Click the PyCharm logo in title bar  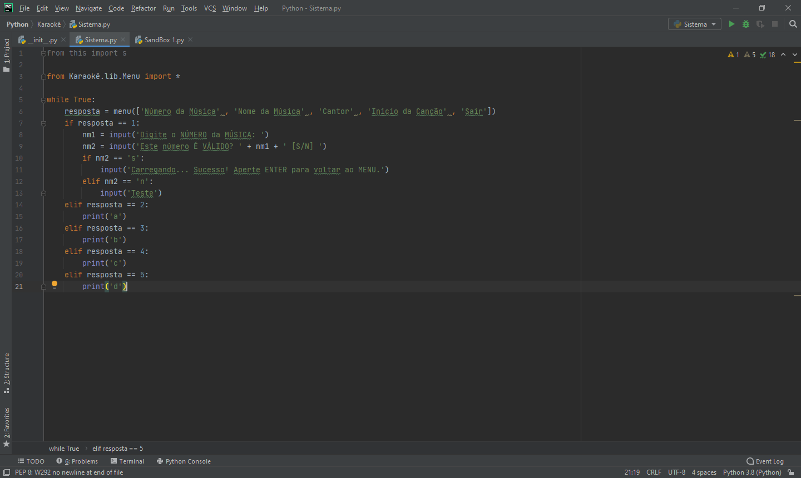coord(8,8)
